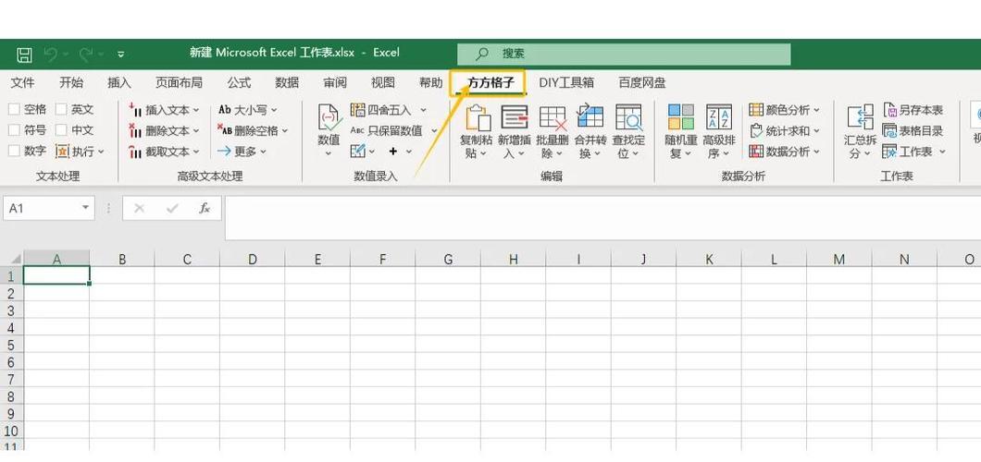Click the 查找定位 magnifier icon

[x=628, y=116]
